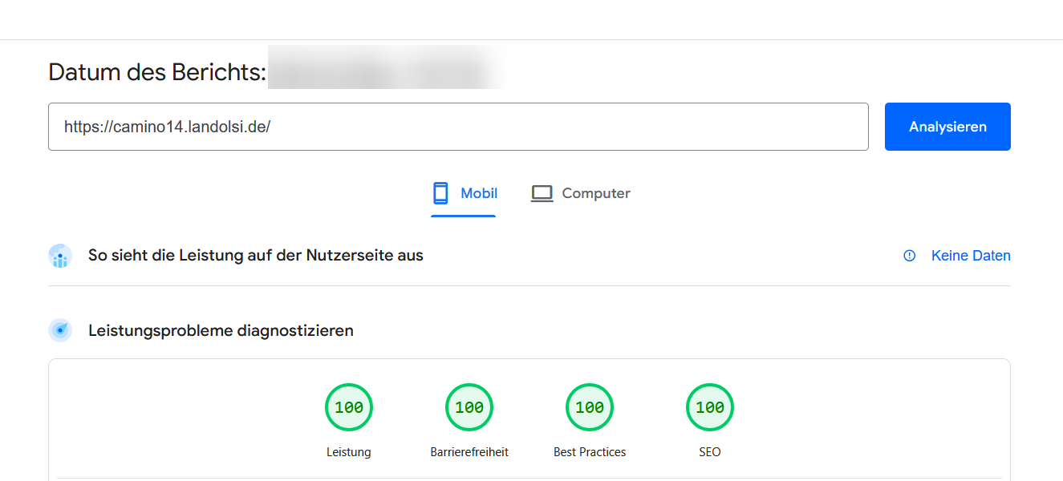Select the URL input field with camino14.landolsi.de

click(457, 126)
